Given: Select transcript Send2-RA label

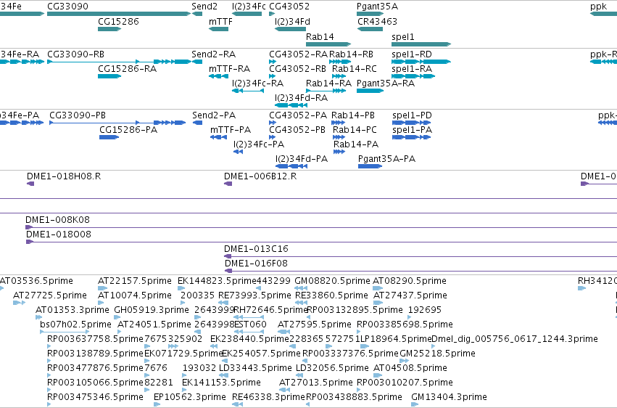Looking at the screenshot, I should pyautogui.click(x=214, y=54).
